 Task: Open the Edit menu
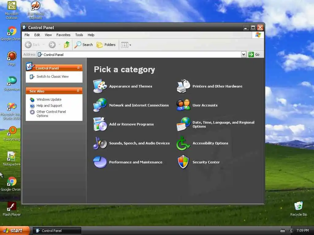coord(37,35)
